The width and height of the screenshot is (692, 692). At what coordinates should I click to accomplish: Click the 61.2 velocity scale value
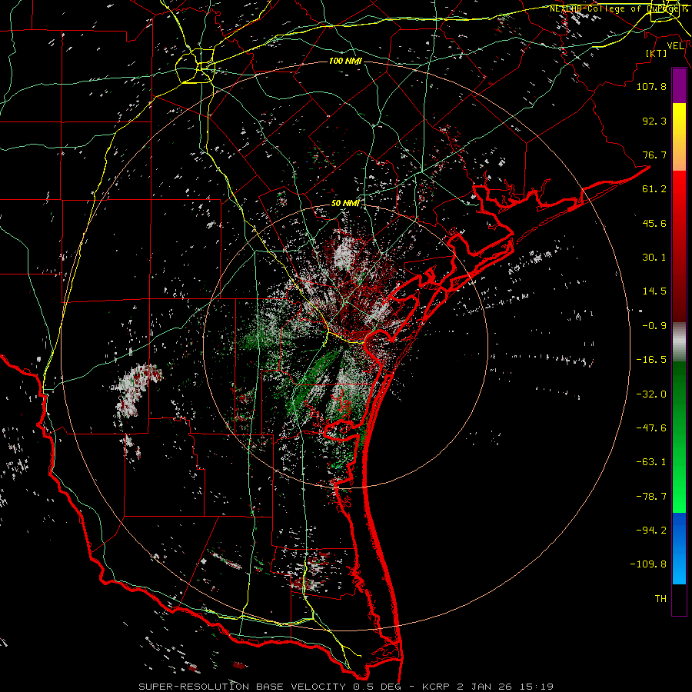pyautogui.click(x=654, y=189)
